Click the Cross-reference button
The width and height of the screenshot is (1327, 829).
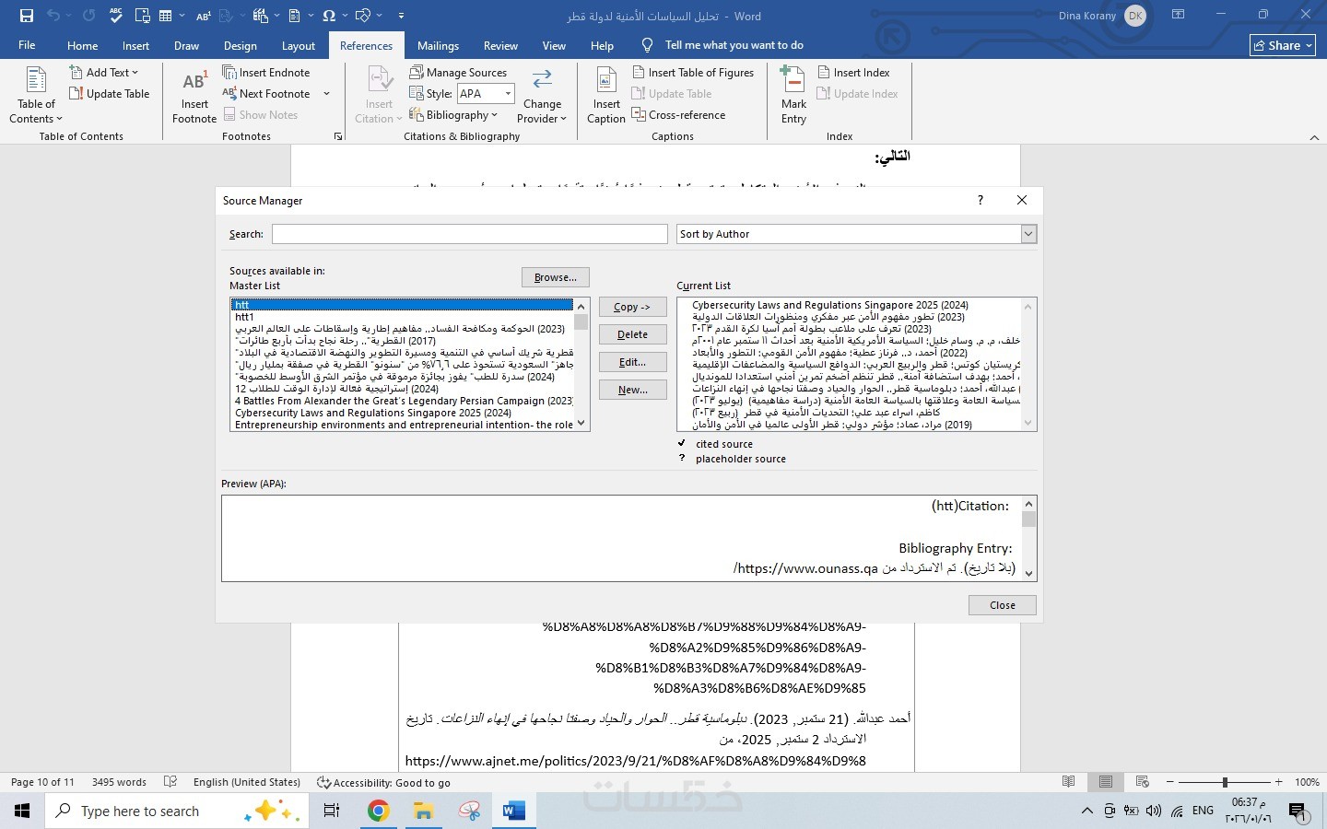[678, 114]
